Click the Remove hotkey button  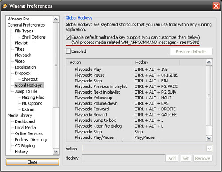pos(202,158)
